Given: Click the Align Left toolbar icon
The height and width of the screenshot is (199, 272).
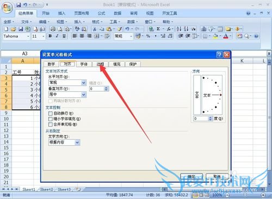Looking at the screenshot, I should [x=75, y=36].
